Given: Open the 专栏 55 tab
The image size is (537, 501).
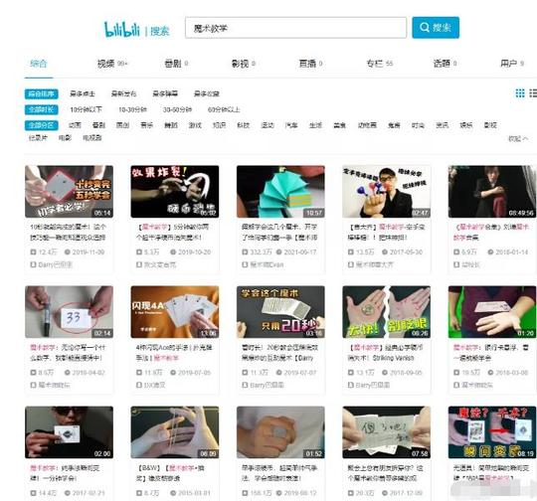Looking at the screenshot, I should click(379, 64).
